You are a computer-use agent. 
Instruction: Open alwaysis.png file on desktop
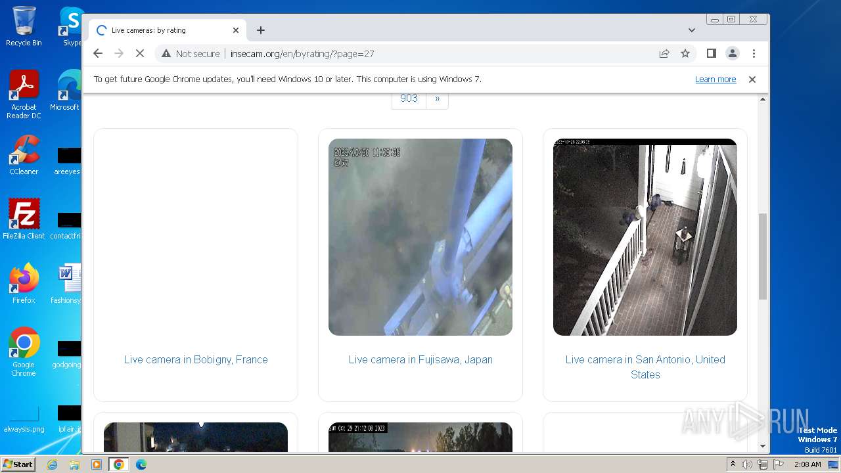(x=24, y=419)
